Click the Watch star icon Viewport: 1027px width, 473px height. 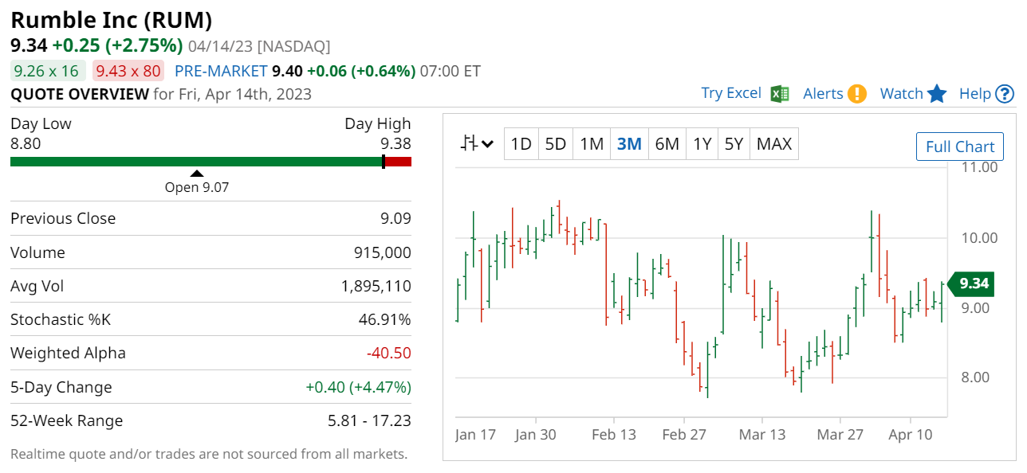(x=937, y=94)
